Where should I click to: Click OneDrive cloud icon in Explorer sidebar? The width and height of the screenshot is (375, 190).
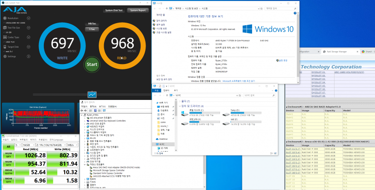point(157,139)
